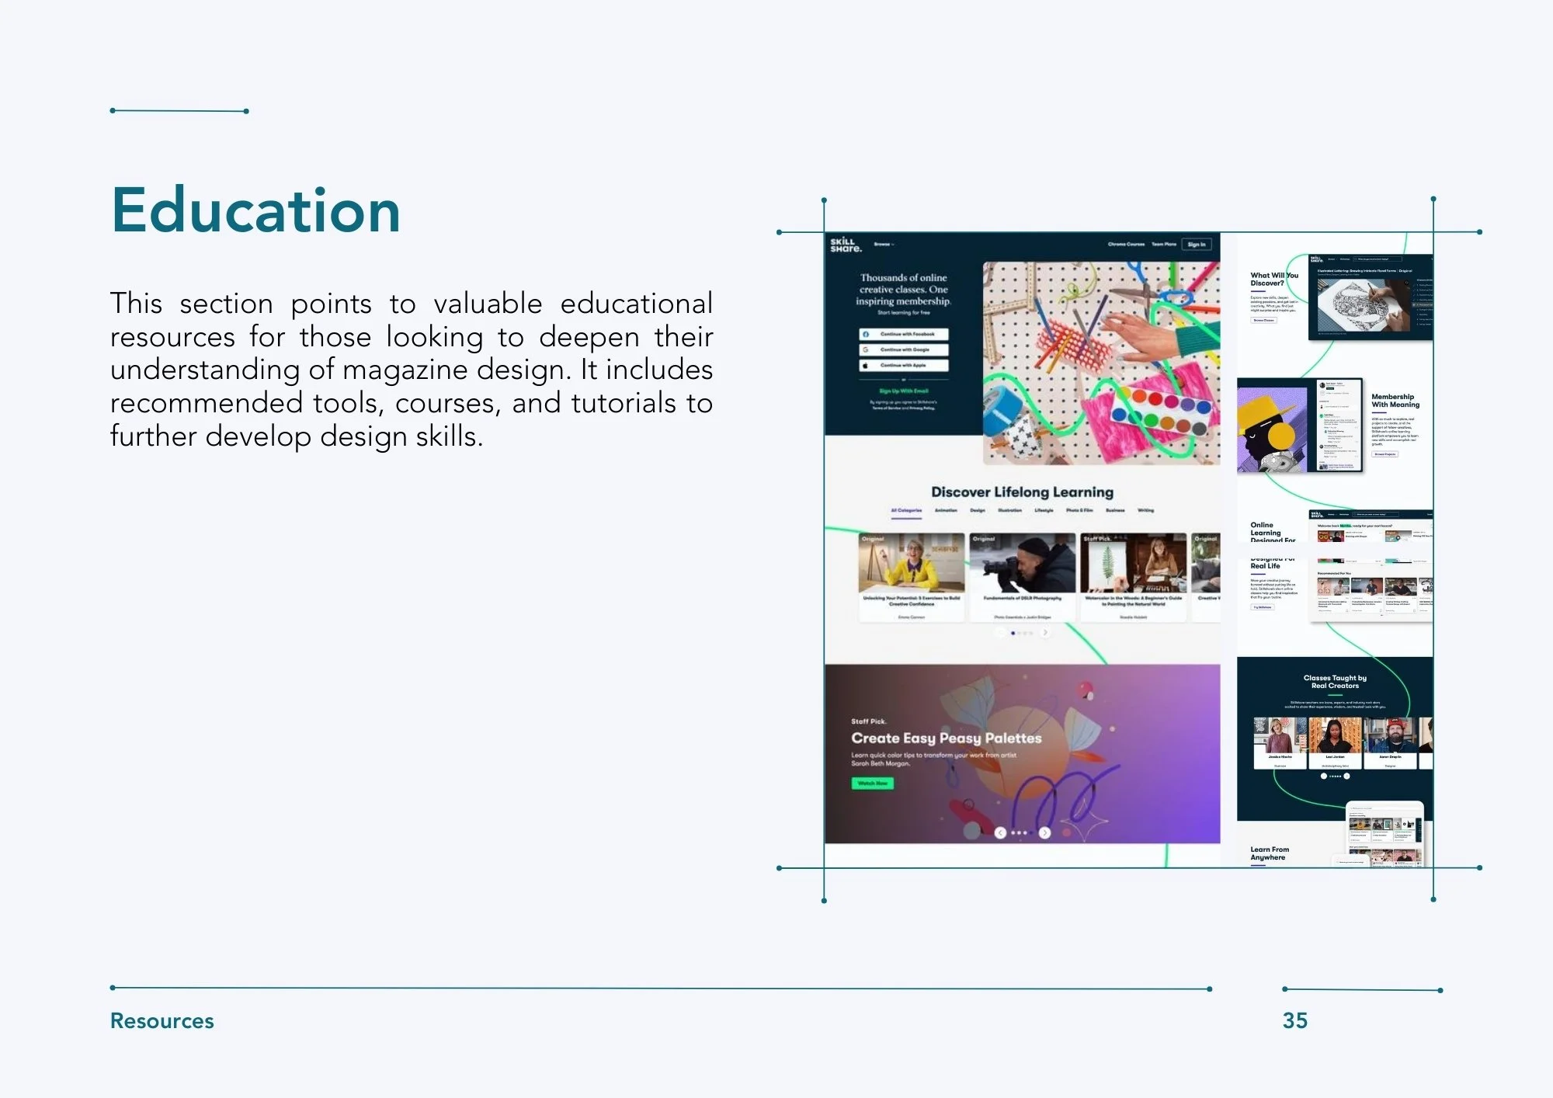Click next arrow on Easy Peasy Palettes banner
Viewport: 1553px width, 1098px height.
click(x=1044, y=832)
